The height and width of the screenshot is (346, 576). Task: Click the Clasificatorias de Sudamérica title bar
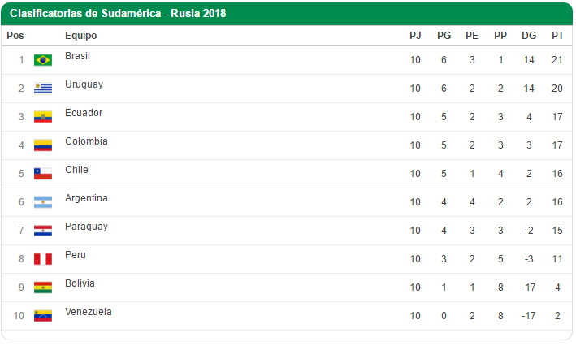(x=118, y=13)
